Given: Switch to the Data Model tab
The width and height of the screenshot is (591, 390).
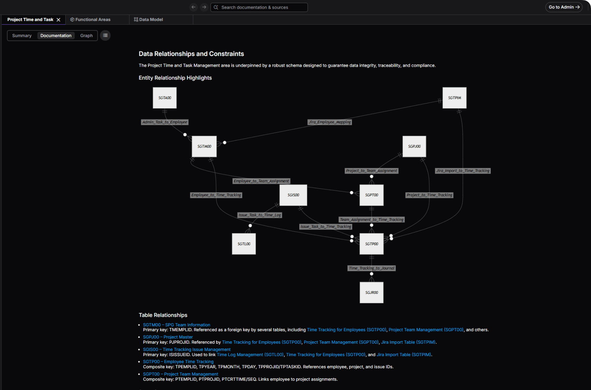Looking at the screenshot, I should (151, 19).
